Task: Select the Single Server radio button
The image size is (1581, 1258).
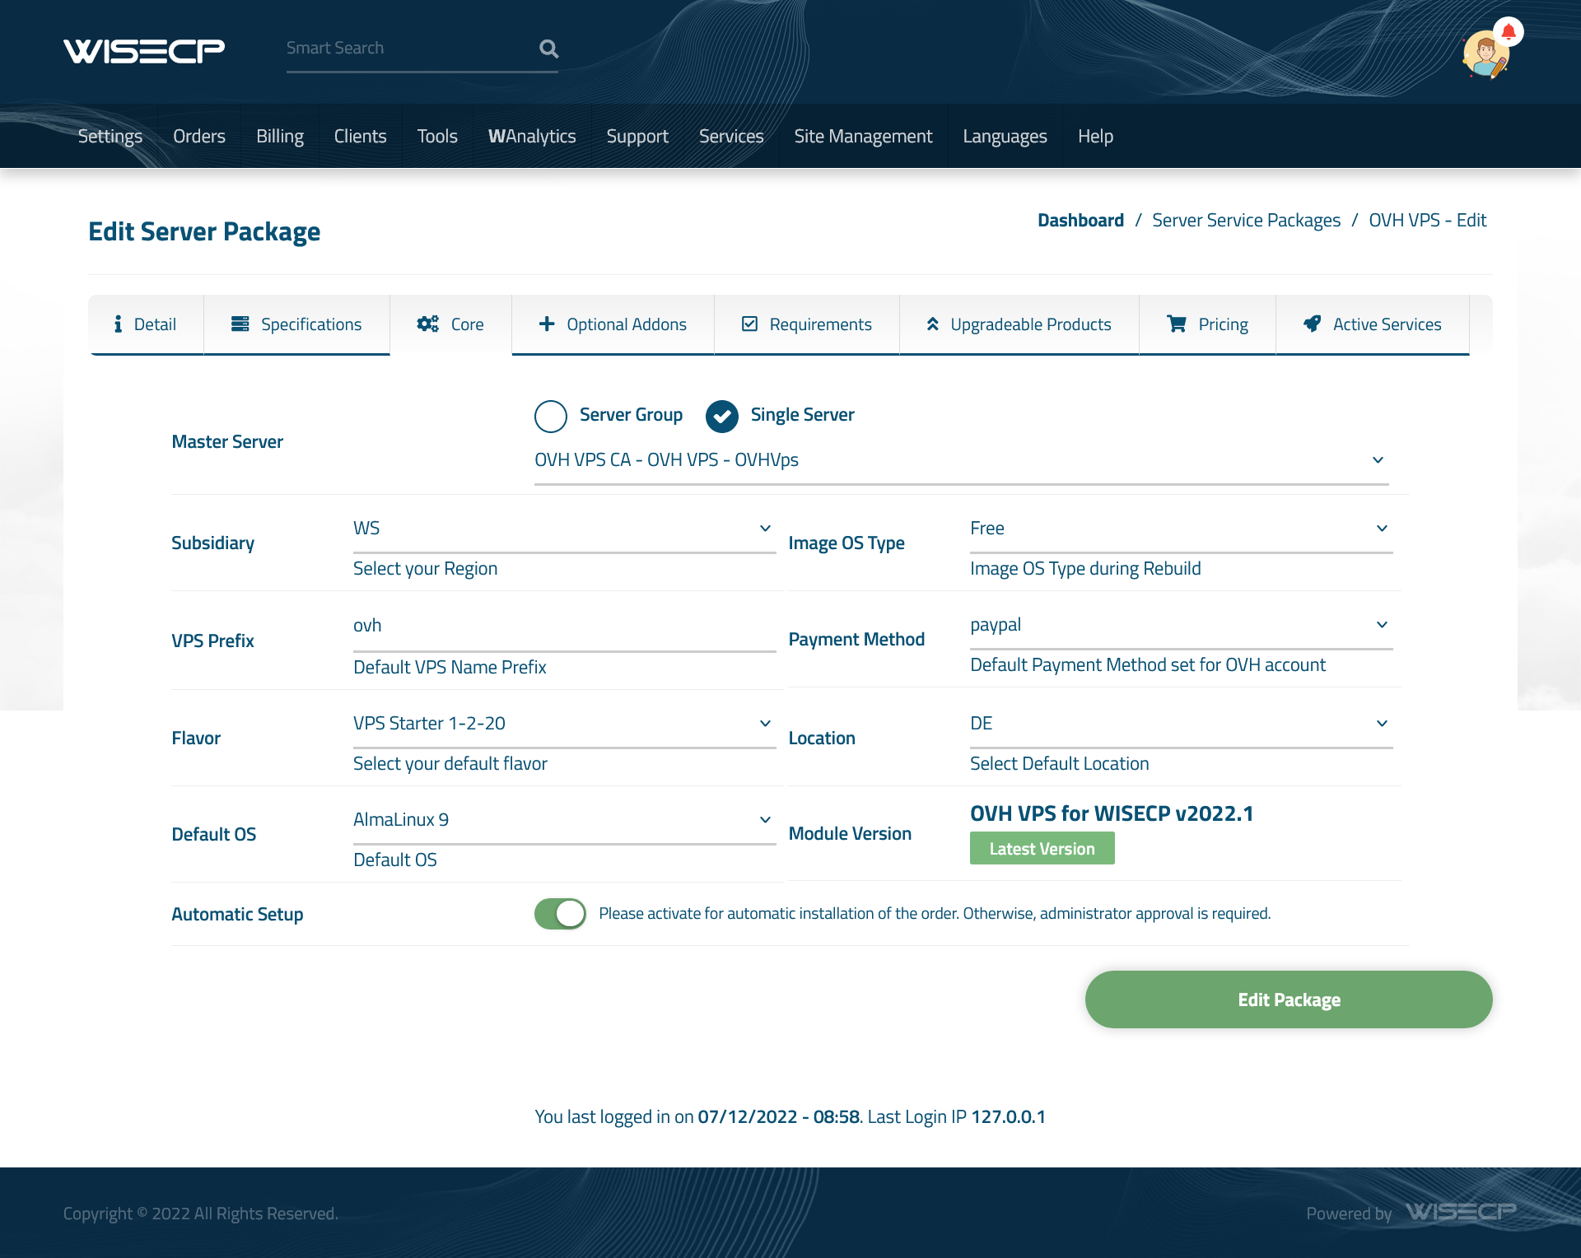Action: [x=722, y=417]
